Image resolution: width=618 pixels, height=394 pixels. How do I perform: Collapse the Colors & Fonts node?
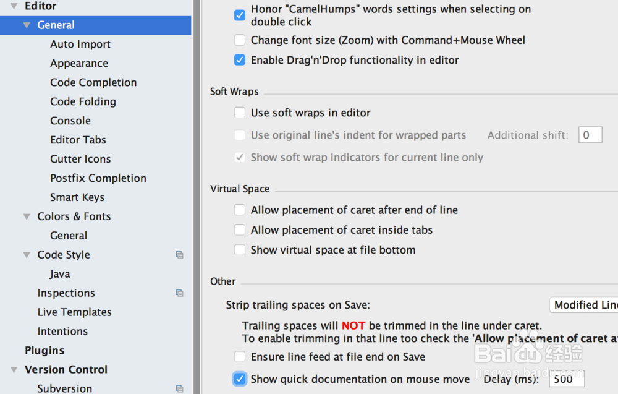[x=27, y=216]
